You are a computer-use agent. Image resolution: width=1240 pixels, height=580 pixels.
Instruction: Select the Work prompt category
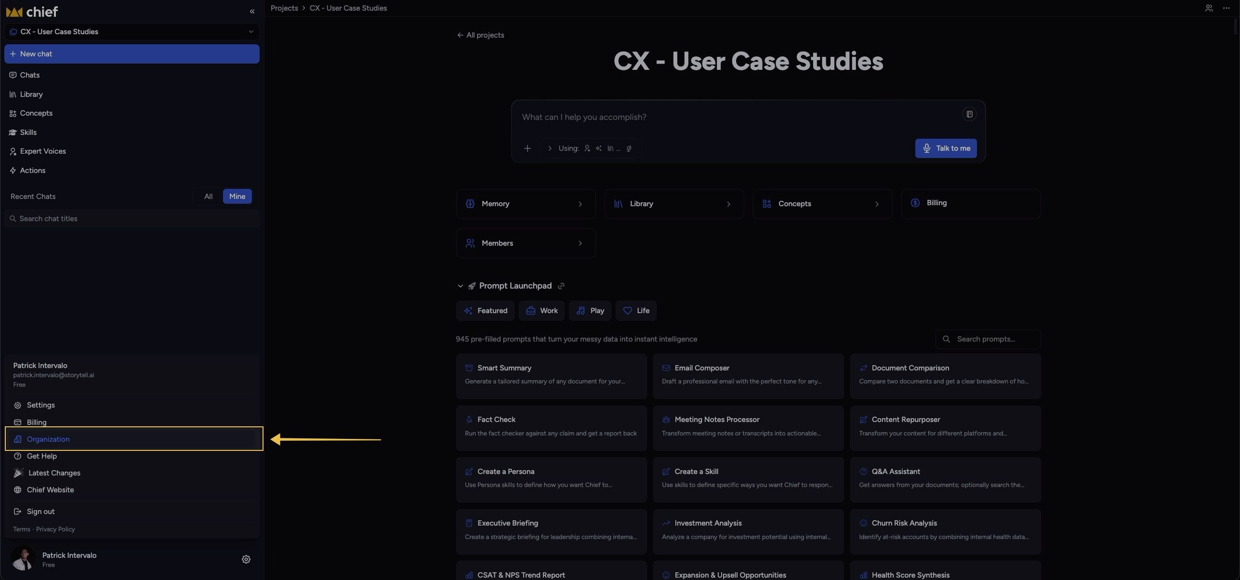(x=541, y=311)
